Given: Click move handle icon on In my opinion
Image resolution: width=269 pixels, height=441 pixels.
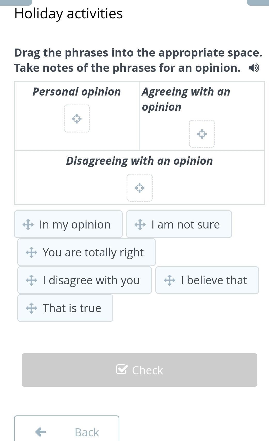Looking at the screenshot, I should pyautogui.click(x=28, y=224).
